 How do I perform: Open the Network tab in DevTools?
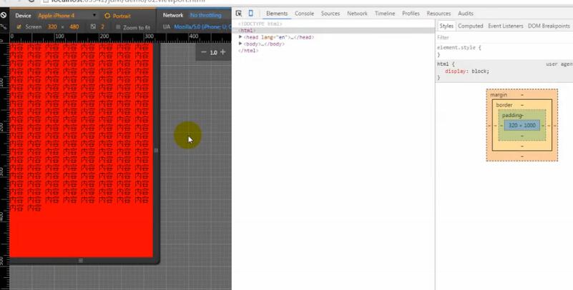coord(358,14)
